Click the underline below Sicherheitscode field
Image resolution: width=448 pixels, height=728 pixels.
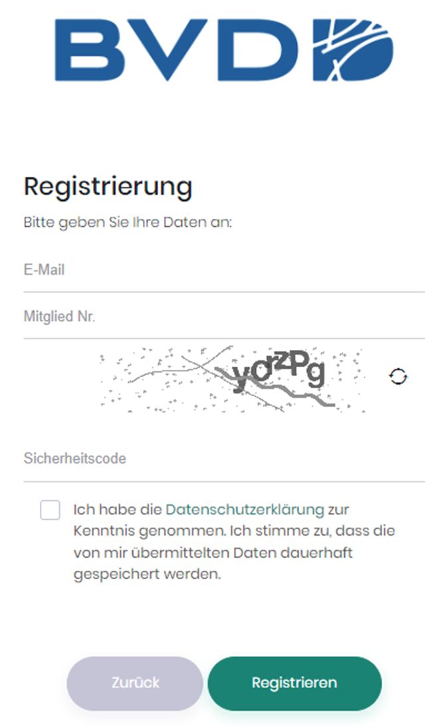click(224, 482)
